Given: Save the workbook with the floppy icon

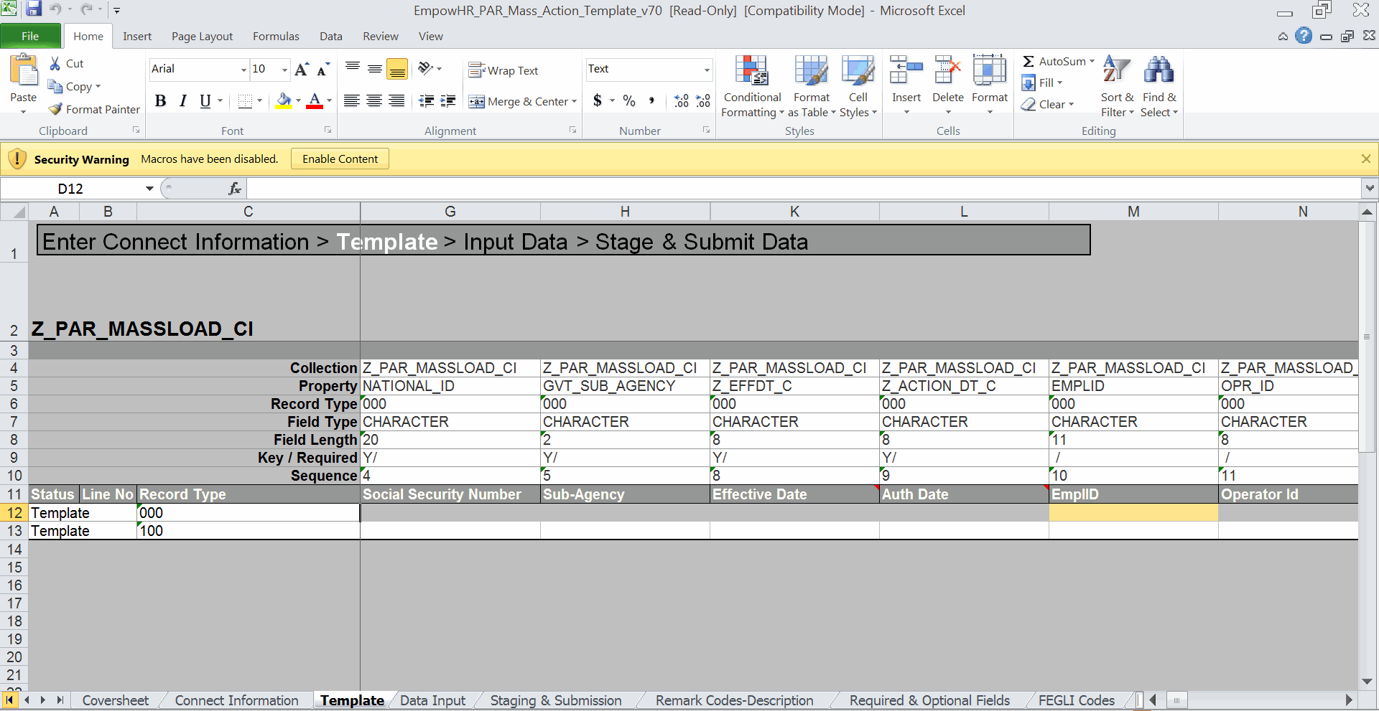Looking at the screenshot, I should click(33, 10).
